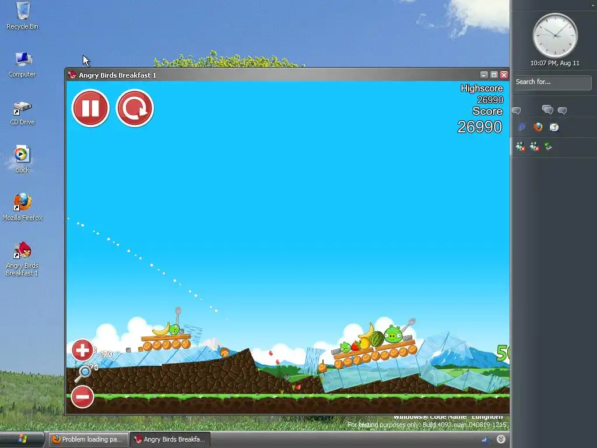Viewport: 597px width, 448px height.
Task: Zoom in with the red plus button
Action: 82,350
